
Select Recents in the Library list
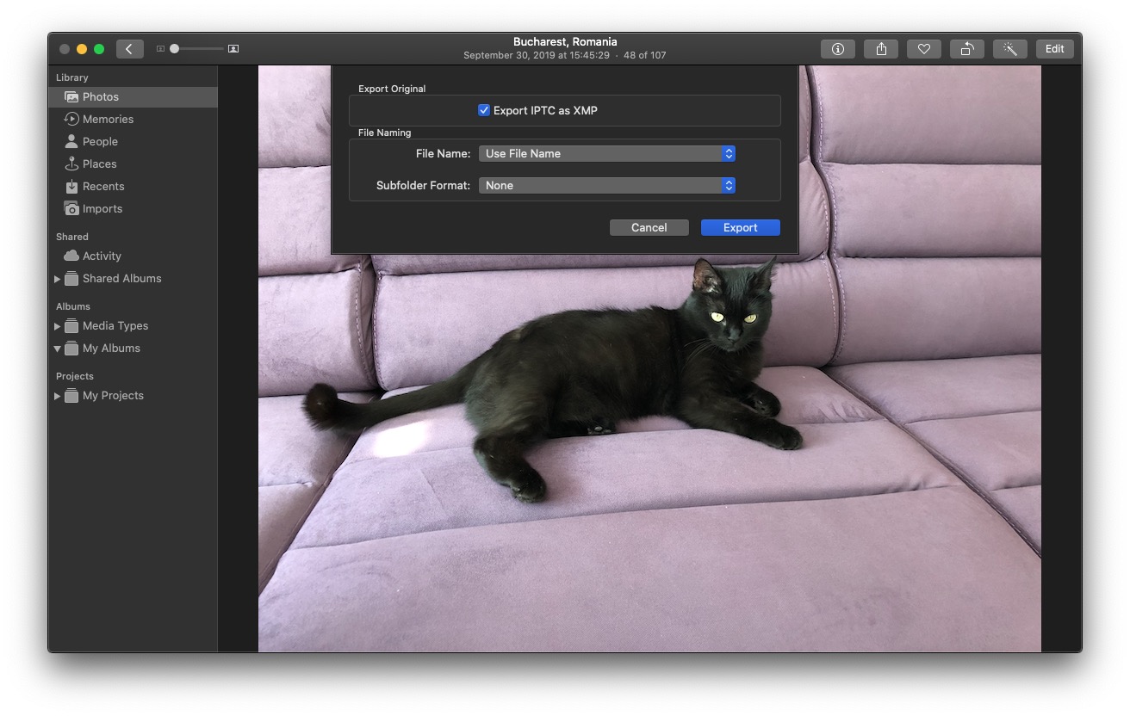103,187
